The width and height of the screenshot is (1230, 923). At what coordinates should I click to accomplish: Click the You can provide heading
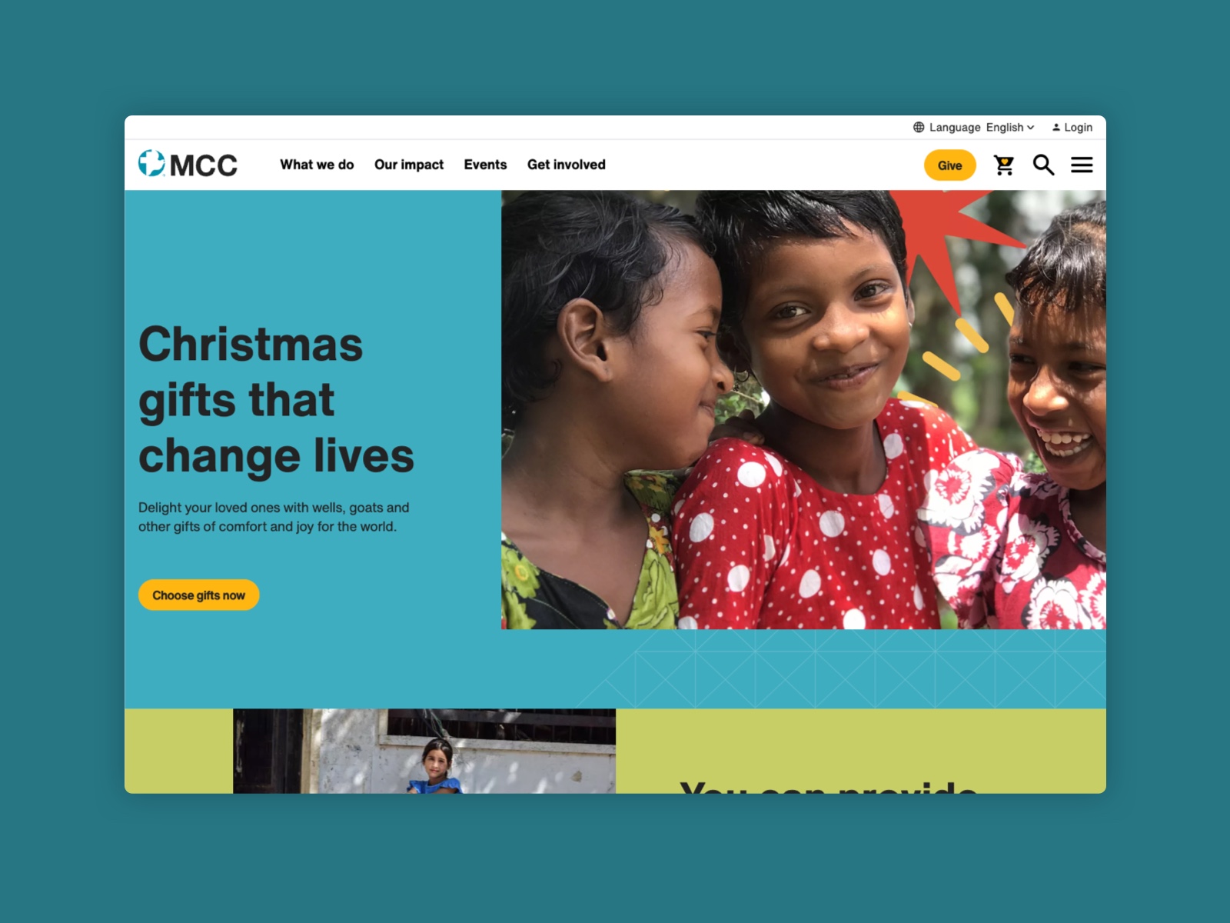point(829,787)
